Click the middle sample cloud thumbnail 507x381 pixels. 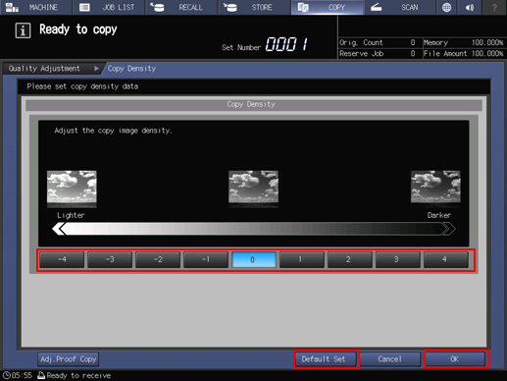(x=254, y=189)
